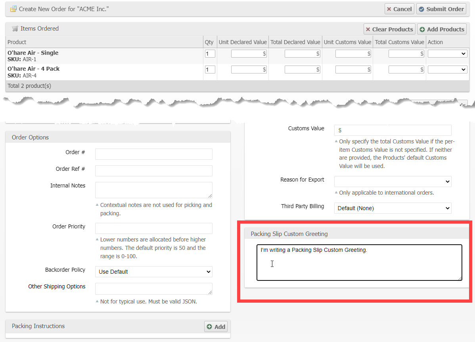Click the Order # input field
The height and width of the screenshot is (342, 475).
153,154
